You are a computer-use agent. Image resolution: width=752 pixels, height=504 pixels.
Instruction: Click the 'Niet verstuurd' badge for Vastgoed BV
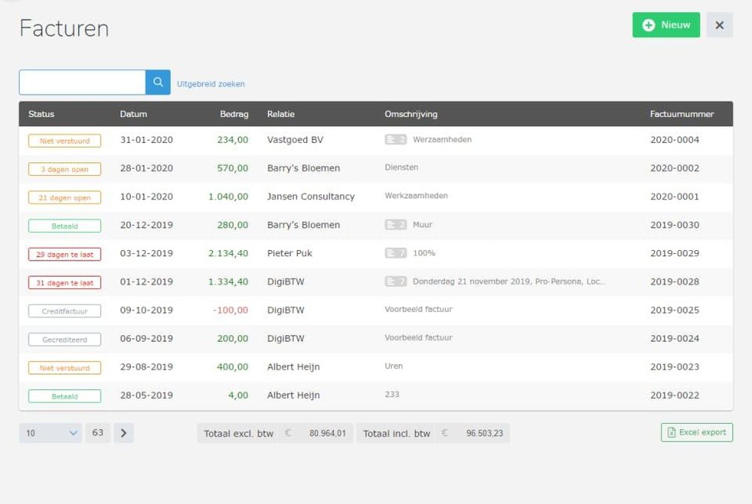click(65, 140)
